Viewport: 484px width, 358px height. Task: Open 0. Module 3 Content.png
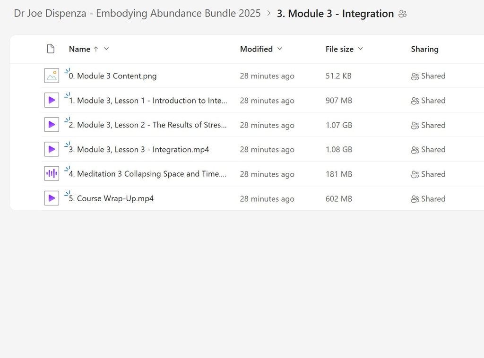coord(112,76)
